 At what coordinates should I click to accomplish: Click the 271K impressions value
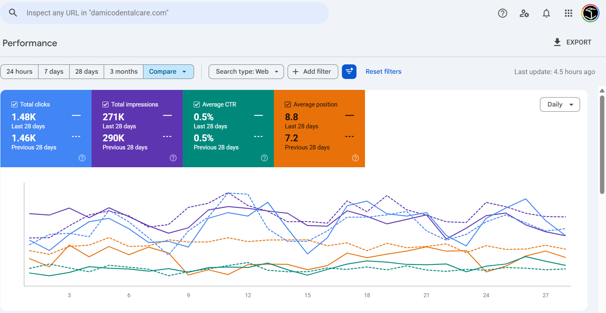coord(113,117)
